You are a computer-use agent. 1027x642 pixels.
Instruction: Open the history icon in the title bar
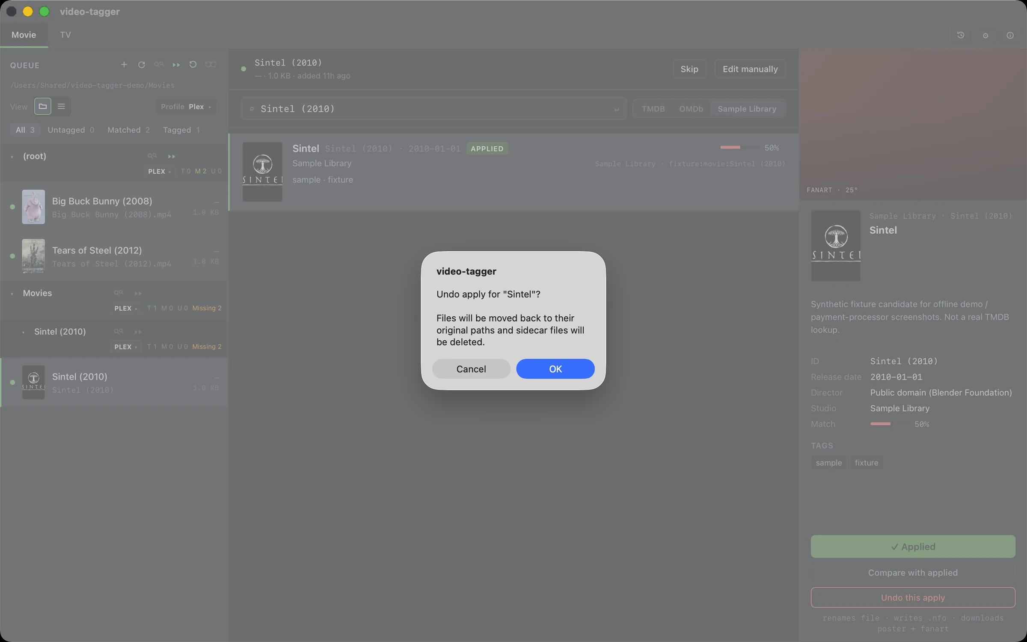coord(961,35)
